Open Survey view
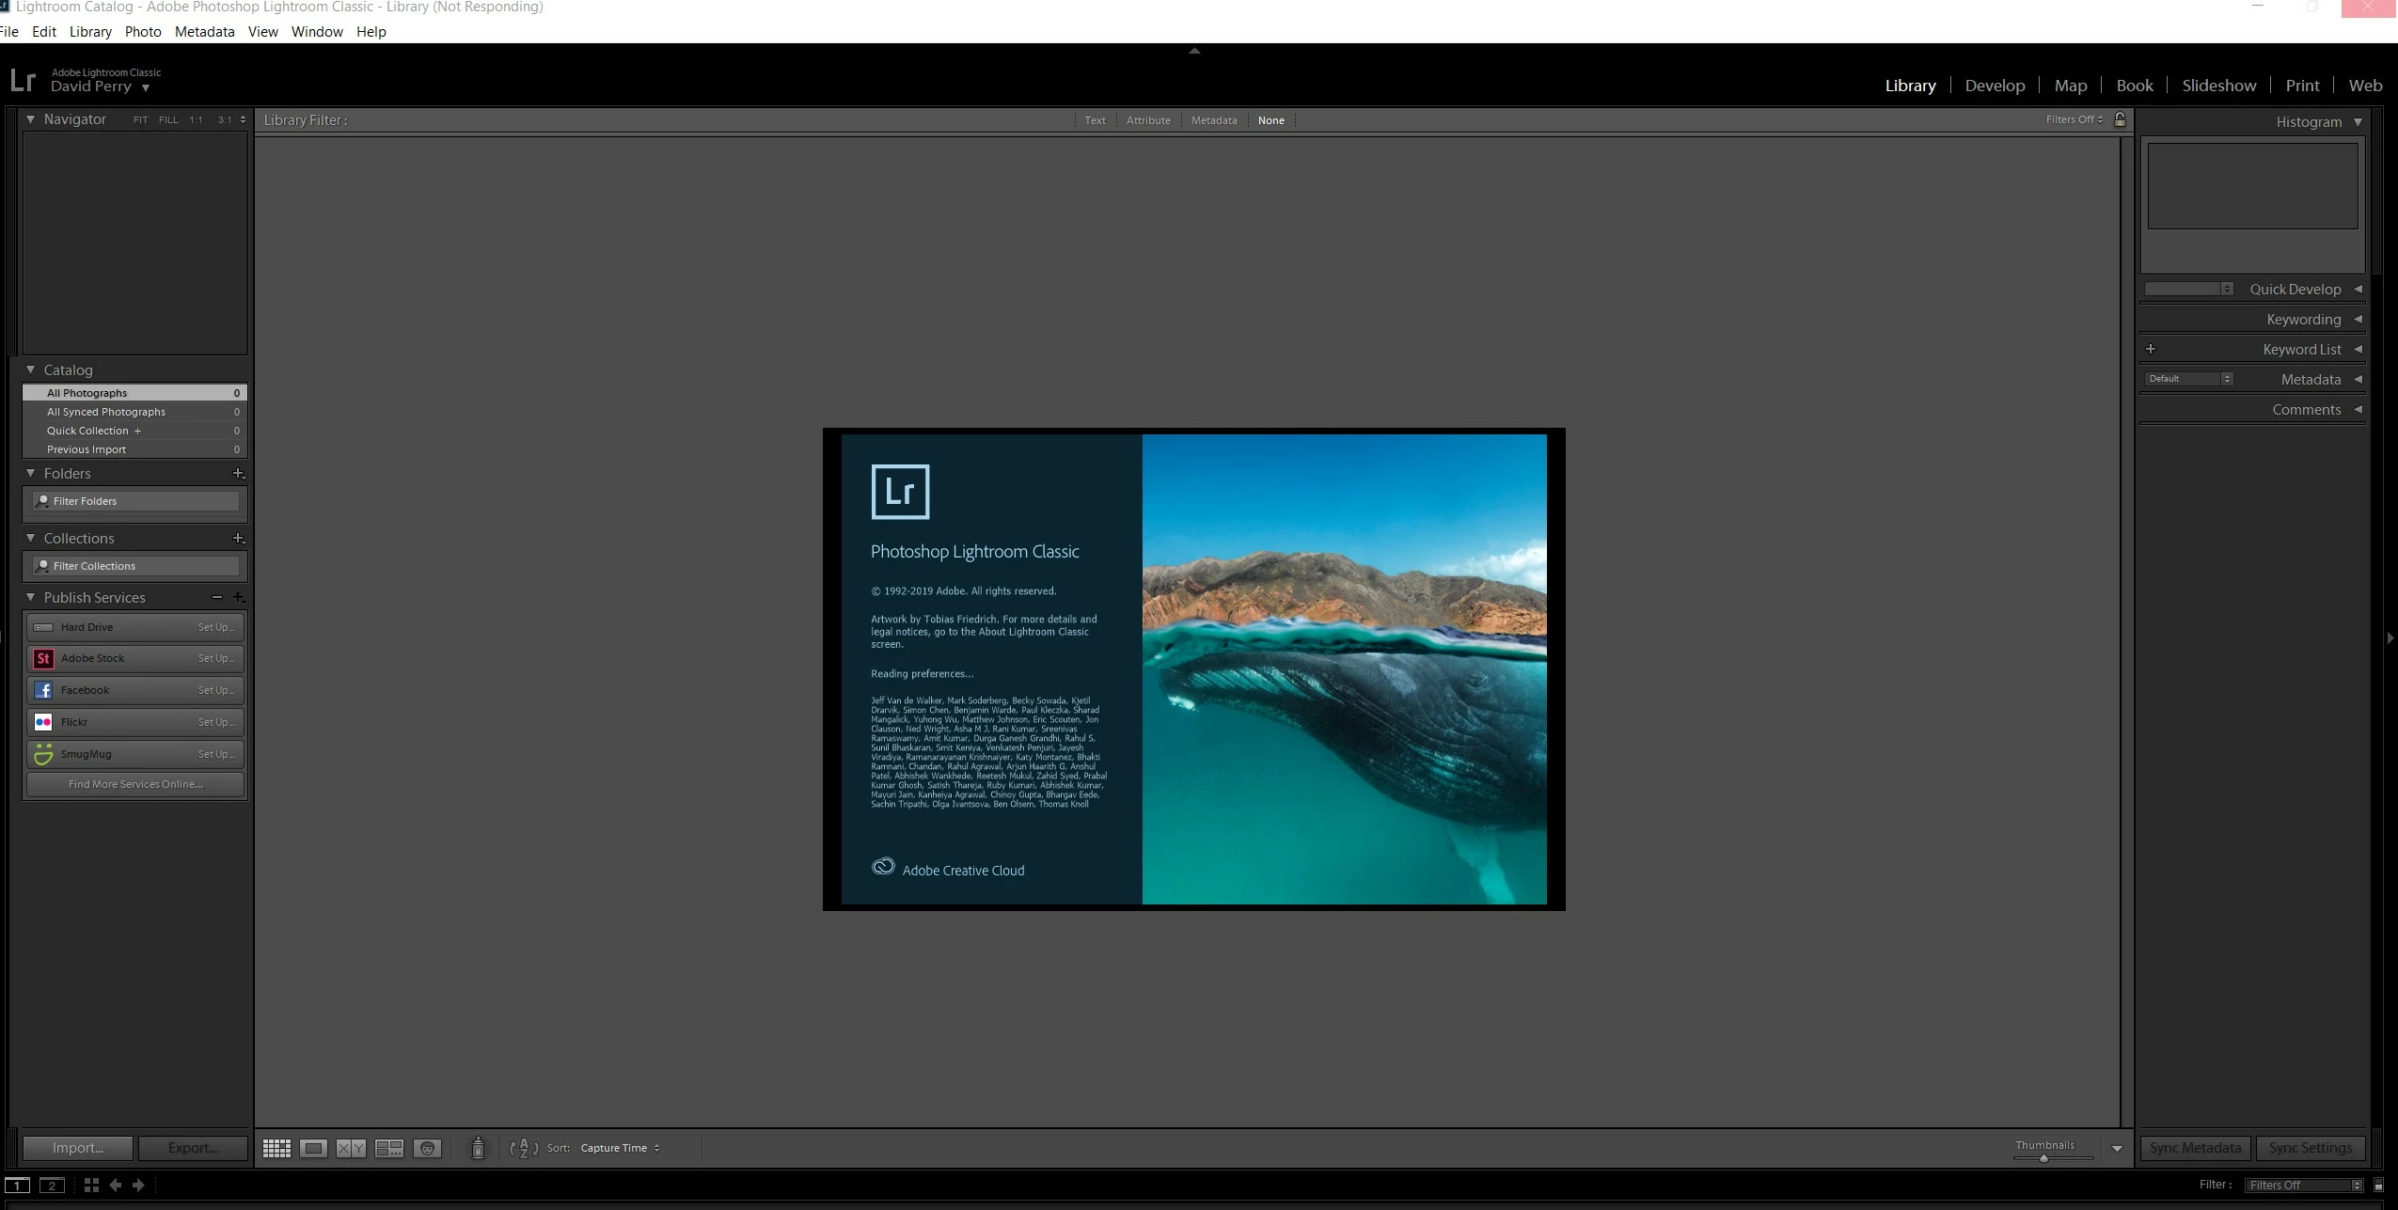Viewport: 2398px width, 1210px height. 388,1148
